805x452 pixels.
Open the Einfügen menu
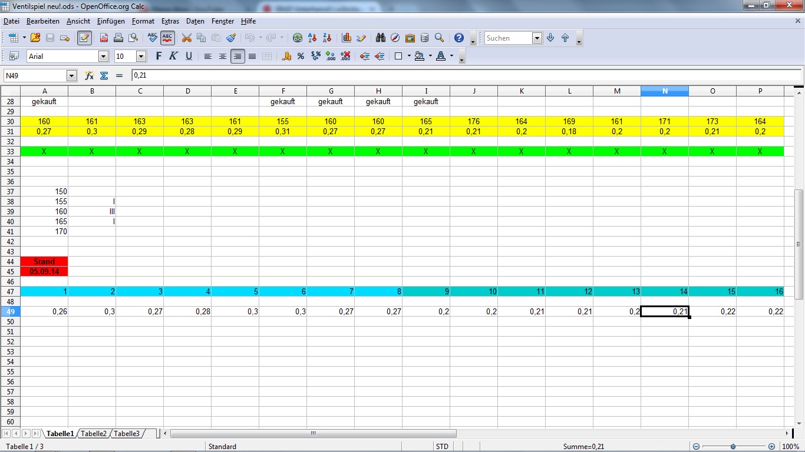pos(111,21)
